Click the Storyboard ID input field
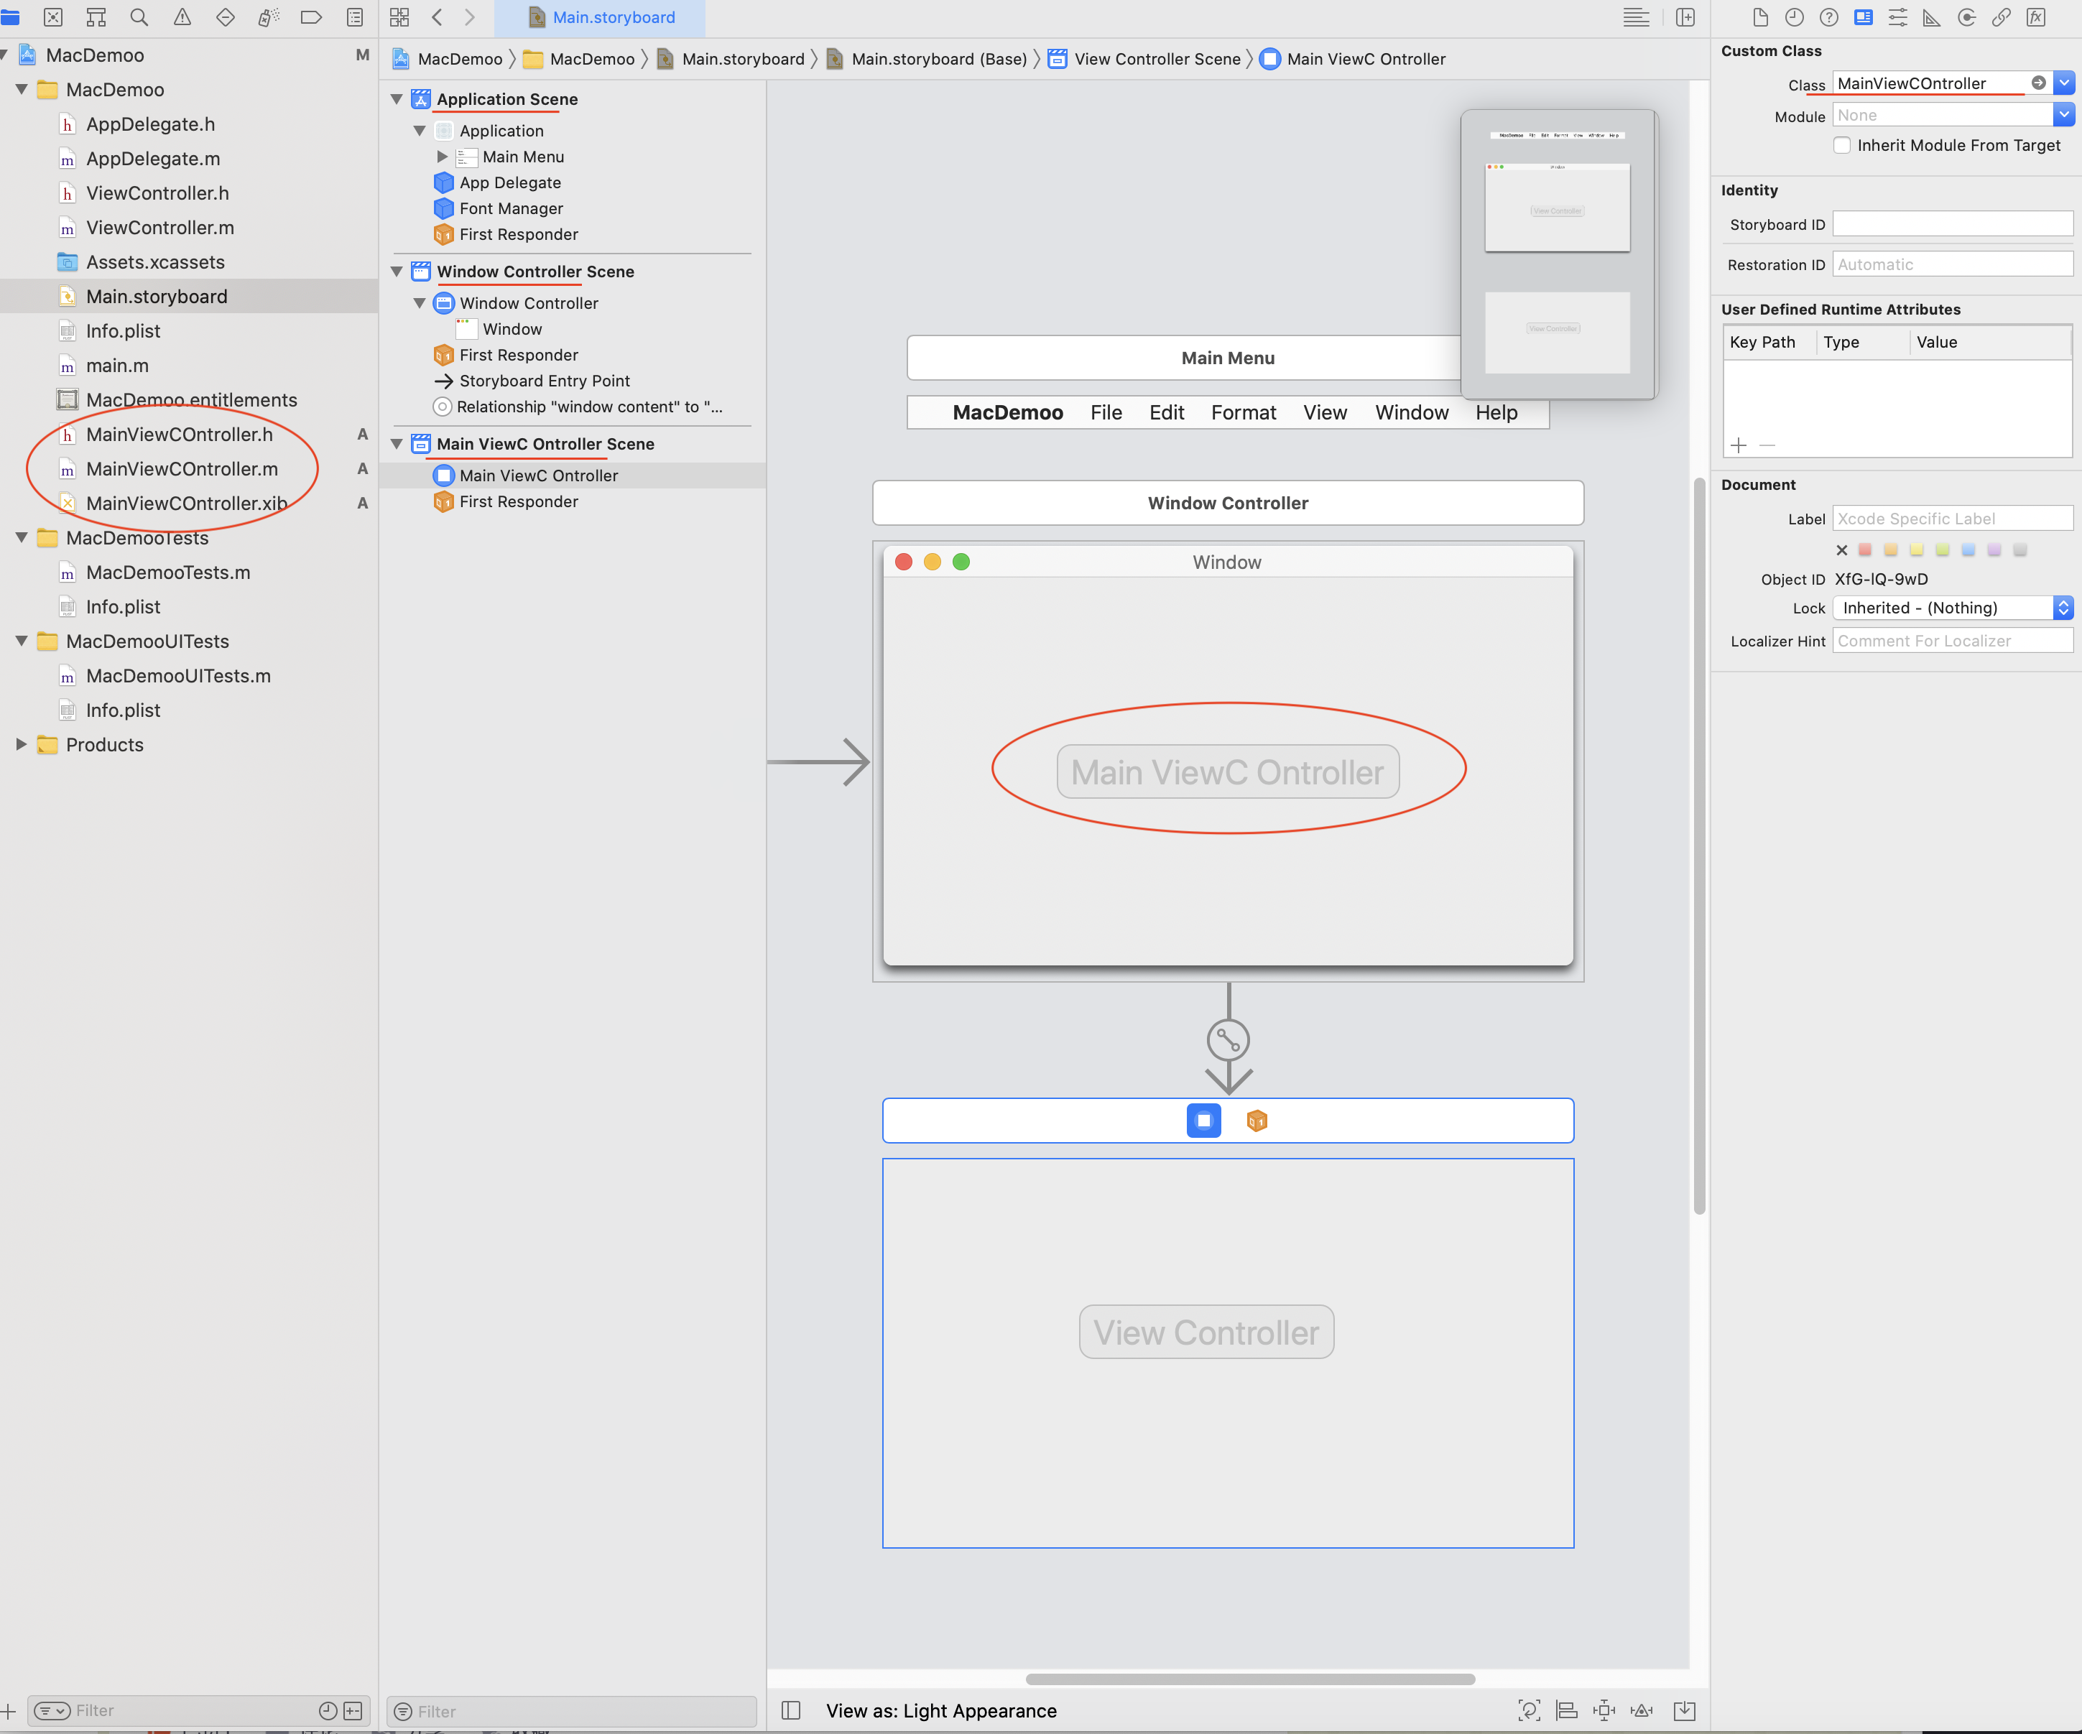Image resolution: width=2082 pixels, height=1734 pixels. pyautogui.click(x=1951, y=224)
